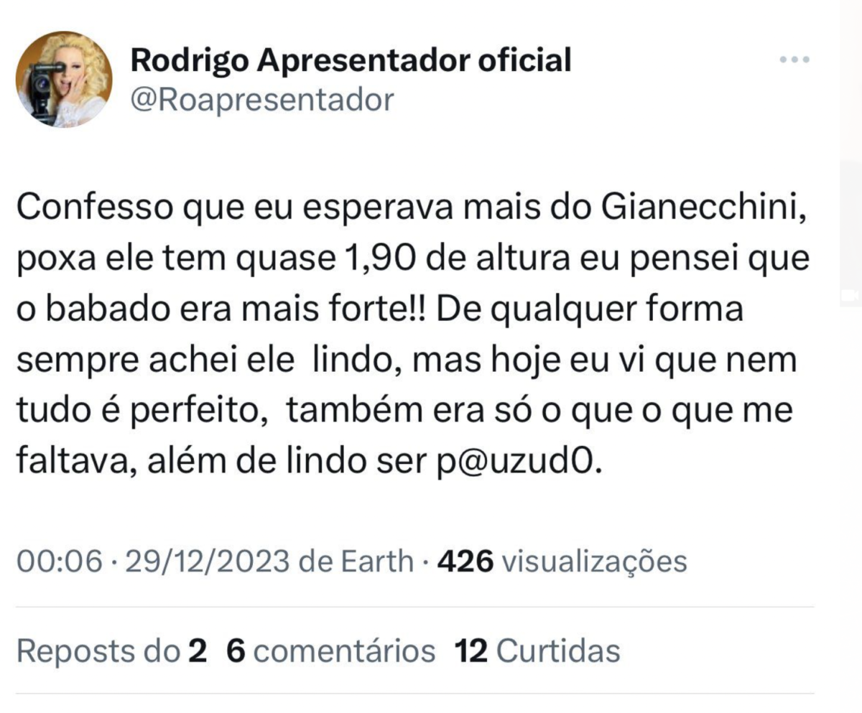Click the likes count number 12
The width and height of the screenshot is (862, 713).
(x=471, y=651)
